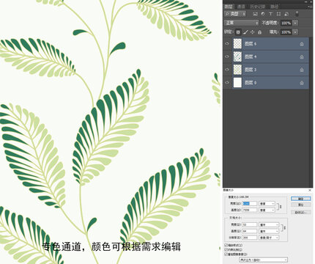Click the document width field (53)

click(x=250, y=224)
